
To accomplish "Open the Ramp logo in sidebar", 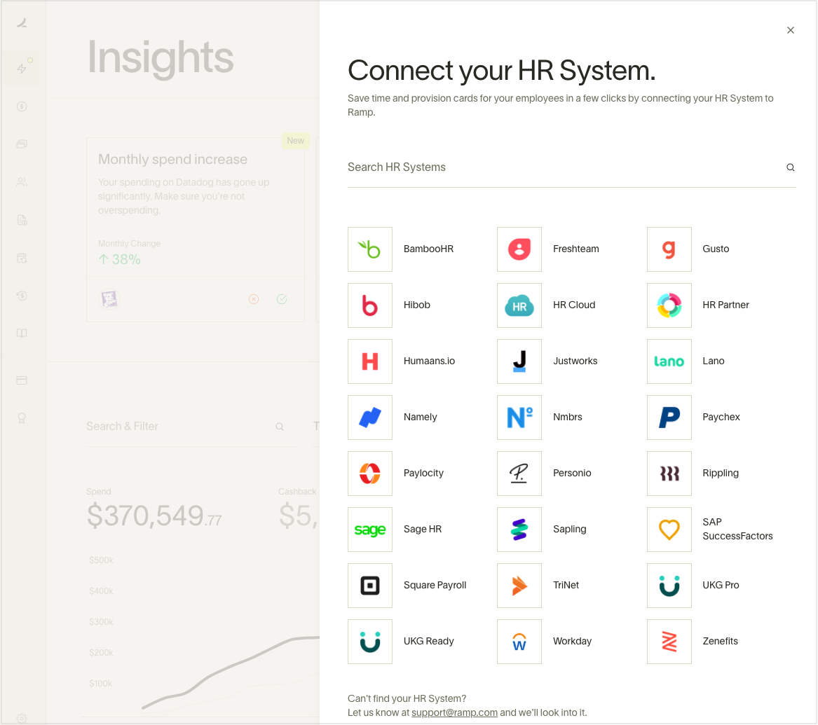I will [22, 22].
